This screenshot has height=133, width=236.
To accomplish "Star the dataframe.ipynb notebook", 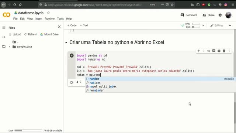I will click(48, 13).
